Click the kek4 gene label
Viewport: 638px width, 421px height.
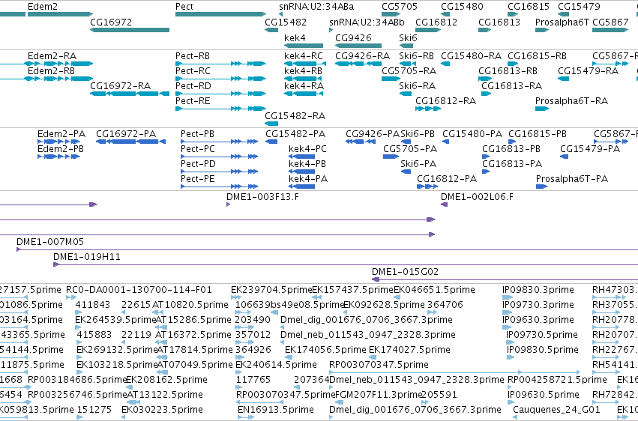pyautogui.click(x=295, y=37)
